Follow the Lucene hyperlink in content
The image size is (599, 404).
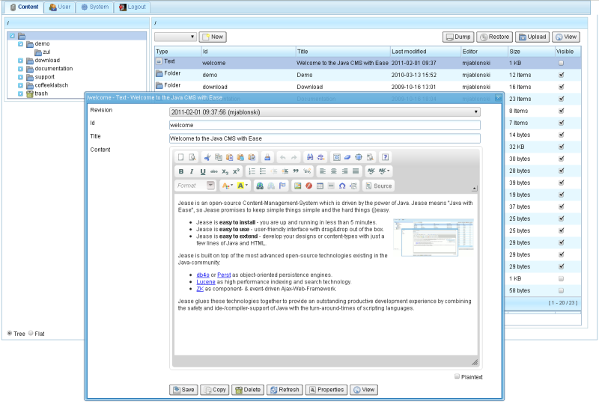[206, 282]
